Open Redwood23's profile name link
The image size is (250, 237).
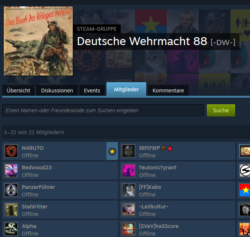(37, 168)
